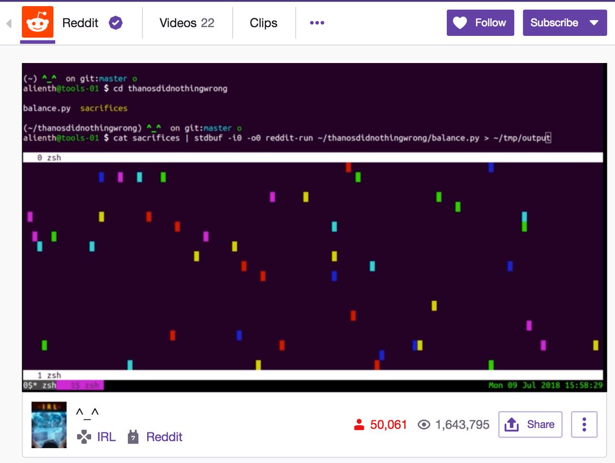This screenshot has width=615, height=463.
Task: Click the Subscribe button
Action: 565,23
